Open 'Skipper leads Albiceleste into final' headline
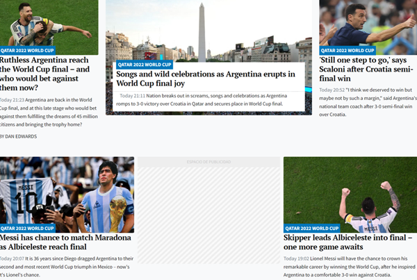 [x=347, y=242]
